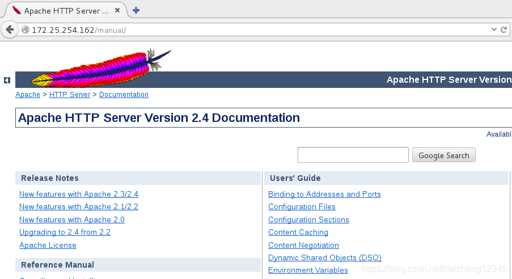Open the Configuration Files link
512x279 pixels.
coord(302,207)
